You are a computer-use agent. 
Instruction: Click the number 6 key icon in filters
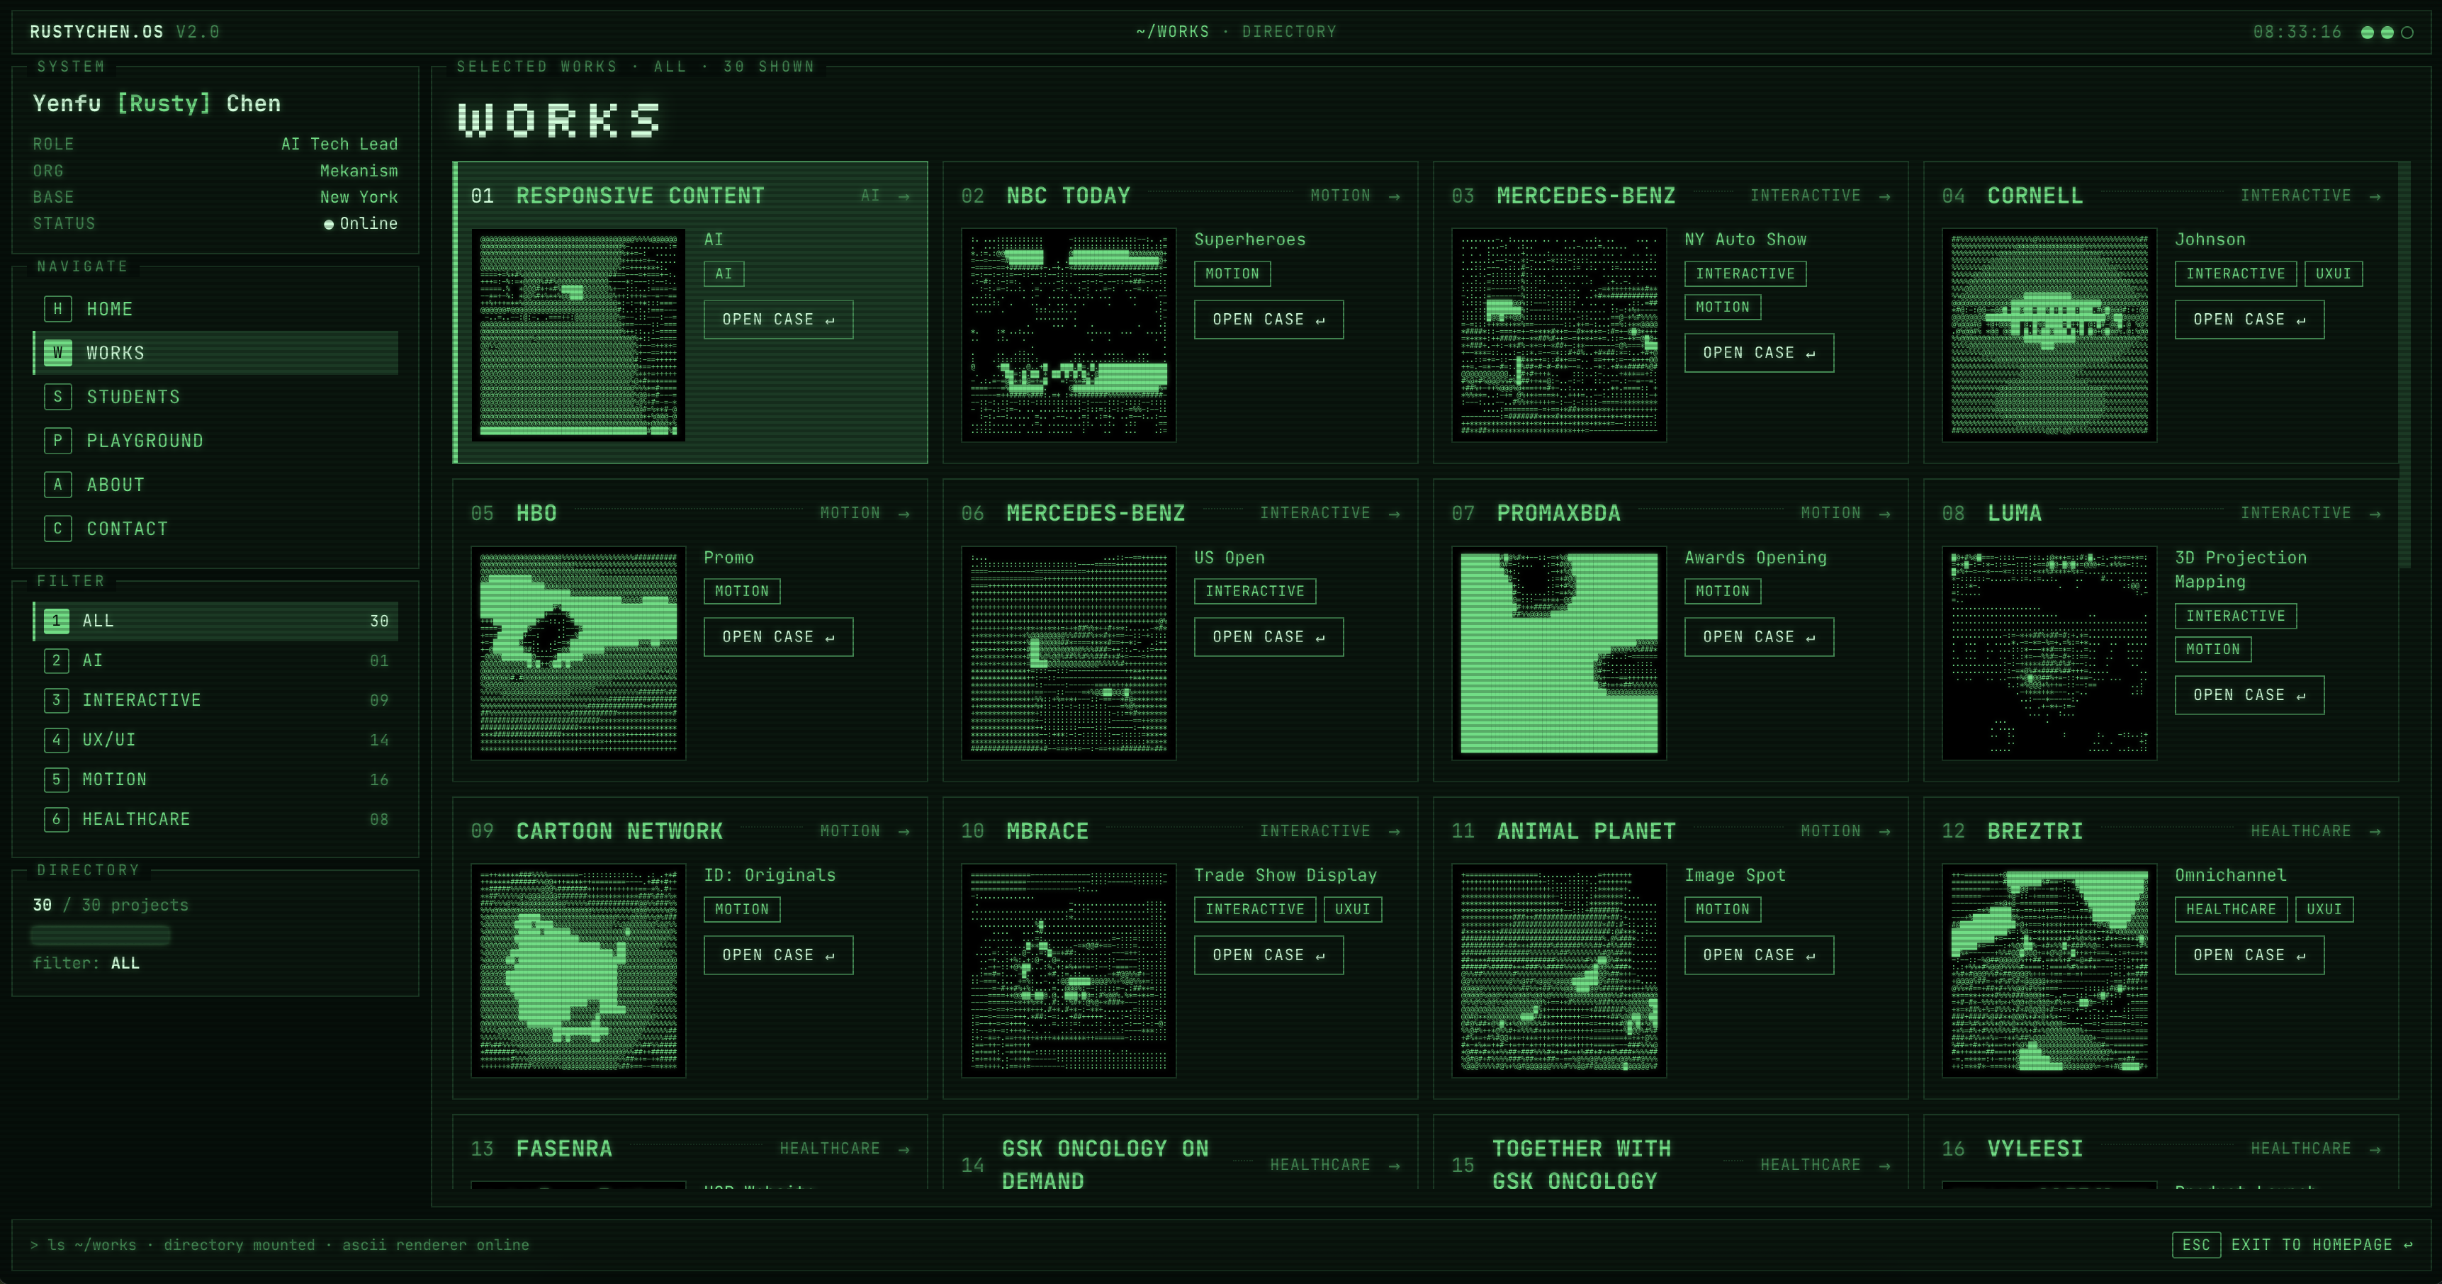56,818
